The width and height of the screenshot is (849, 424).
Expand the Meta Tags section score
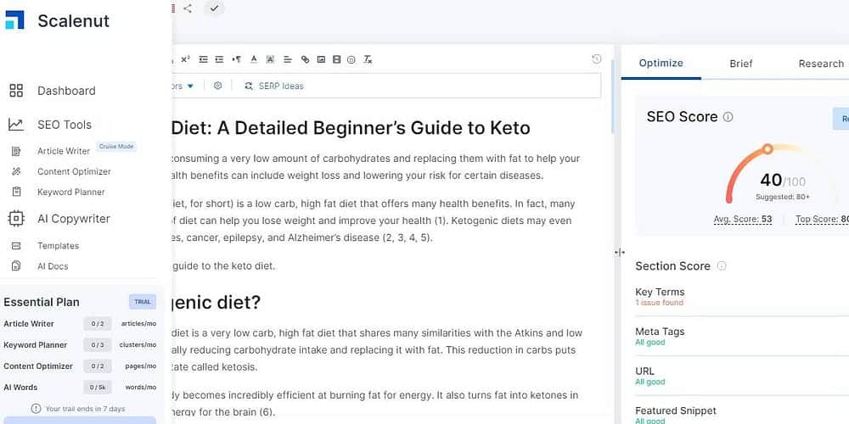[x=660, y=336]
